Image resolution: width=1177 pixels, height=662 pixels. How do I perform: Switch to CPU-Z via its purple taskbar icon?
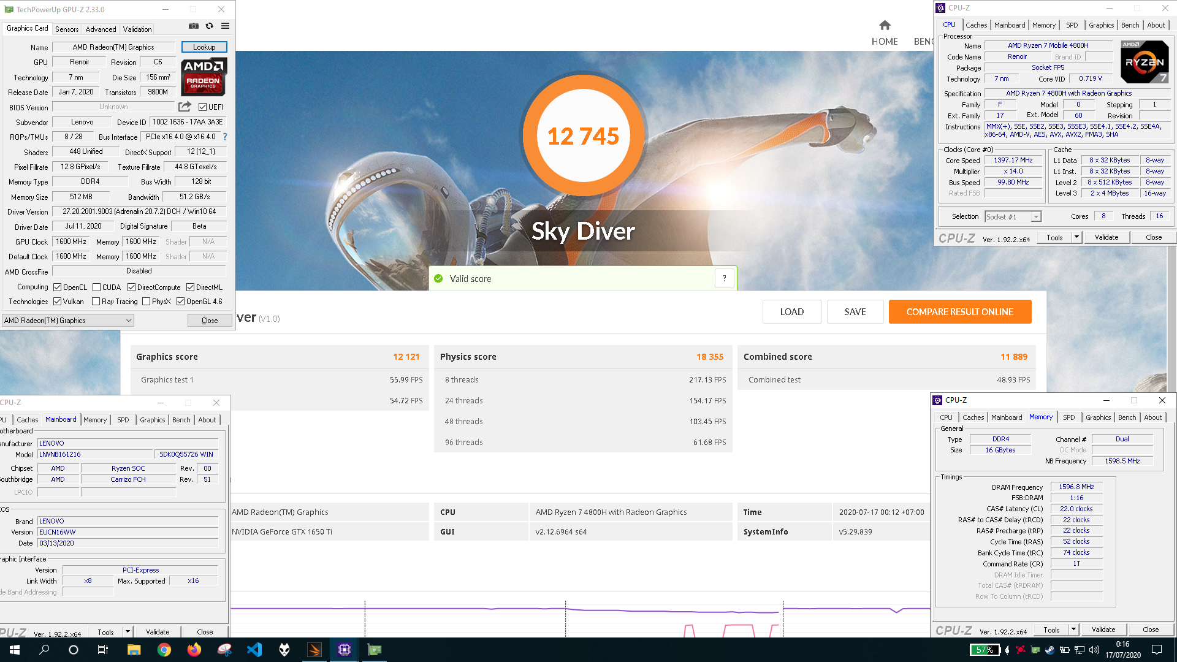(x=345, y=650)
